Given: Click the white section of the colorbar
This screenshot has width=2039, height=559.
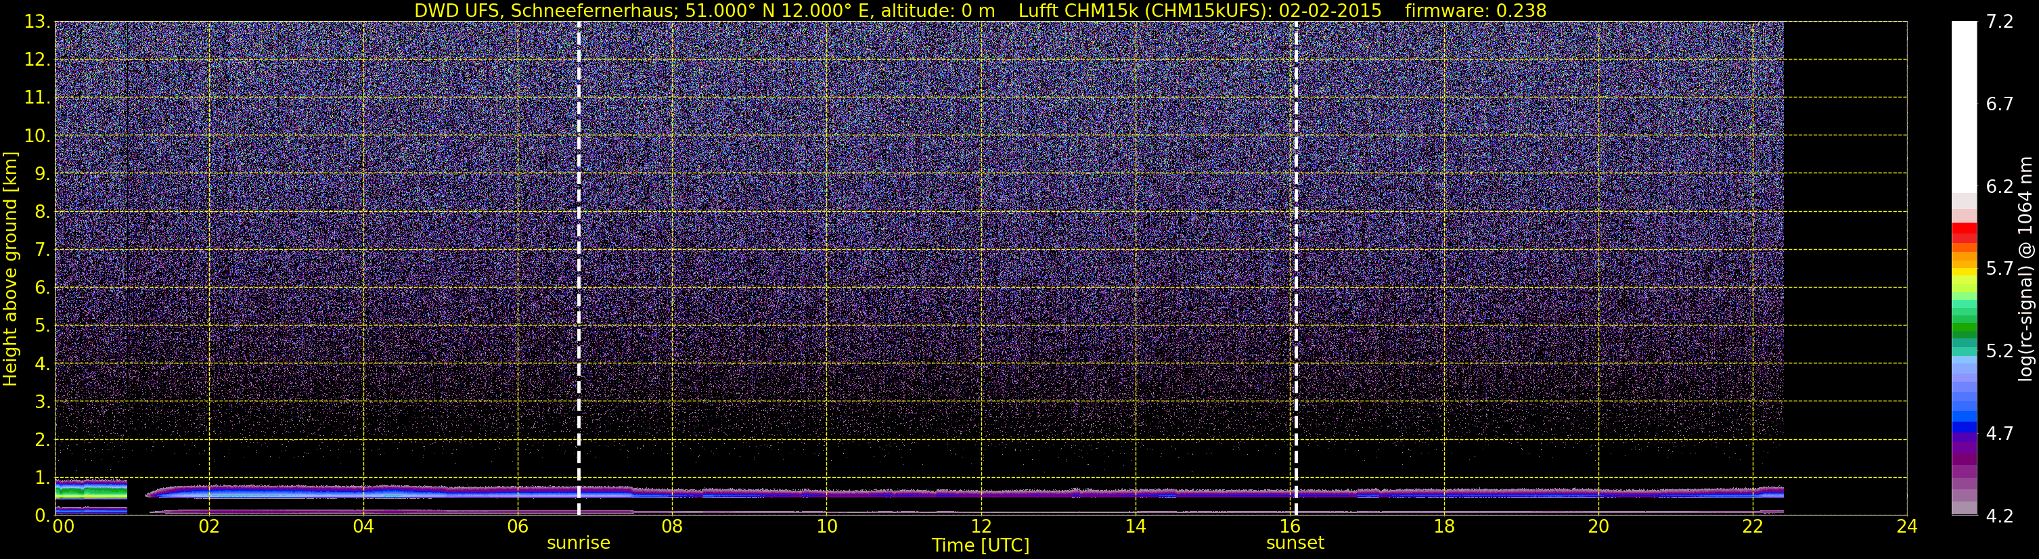Looking at the screenshot, I should [1964, 107].
